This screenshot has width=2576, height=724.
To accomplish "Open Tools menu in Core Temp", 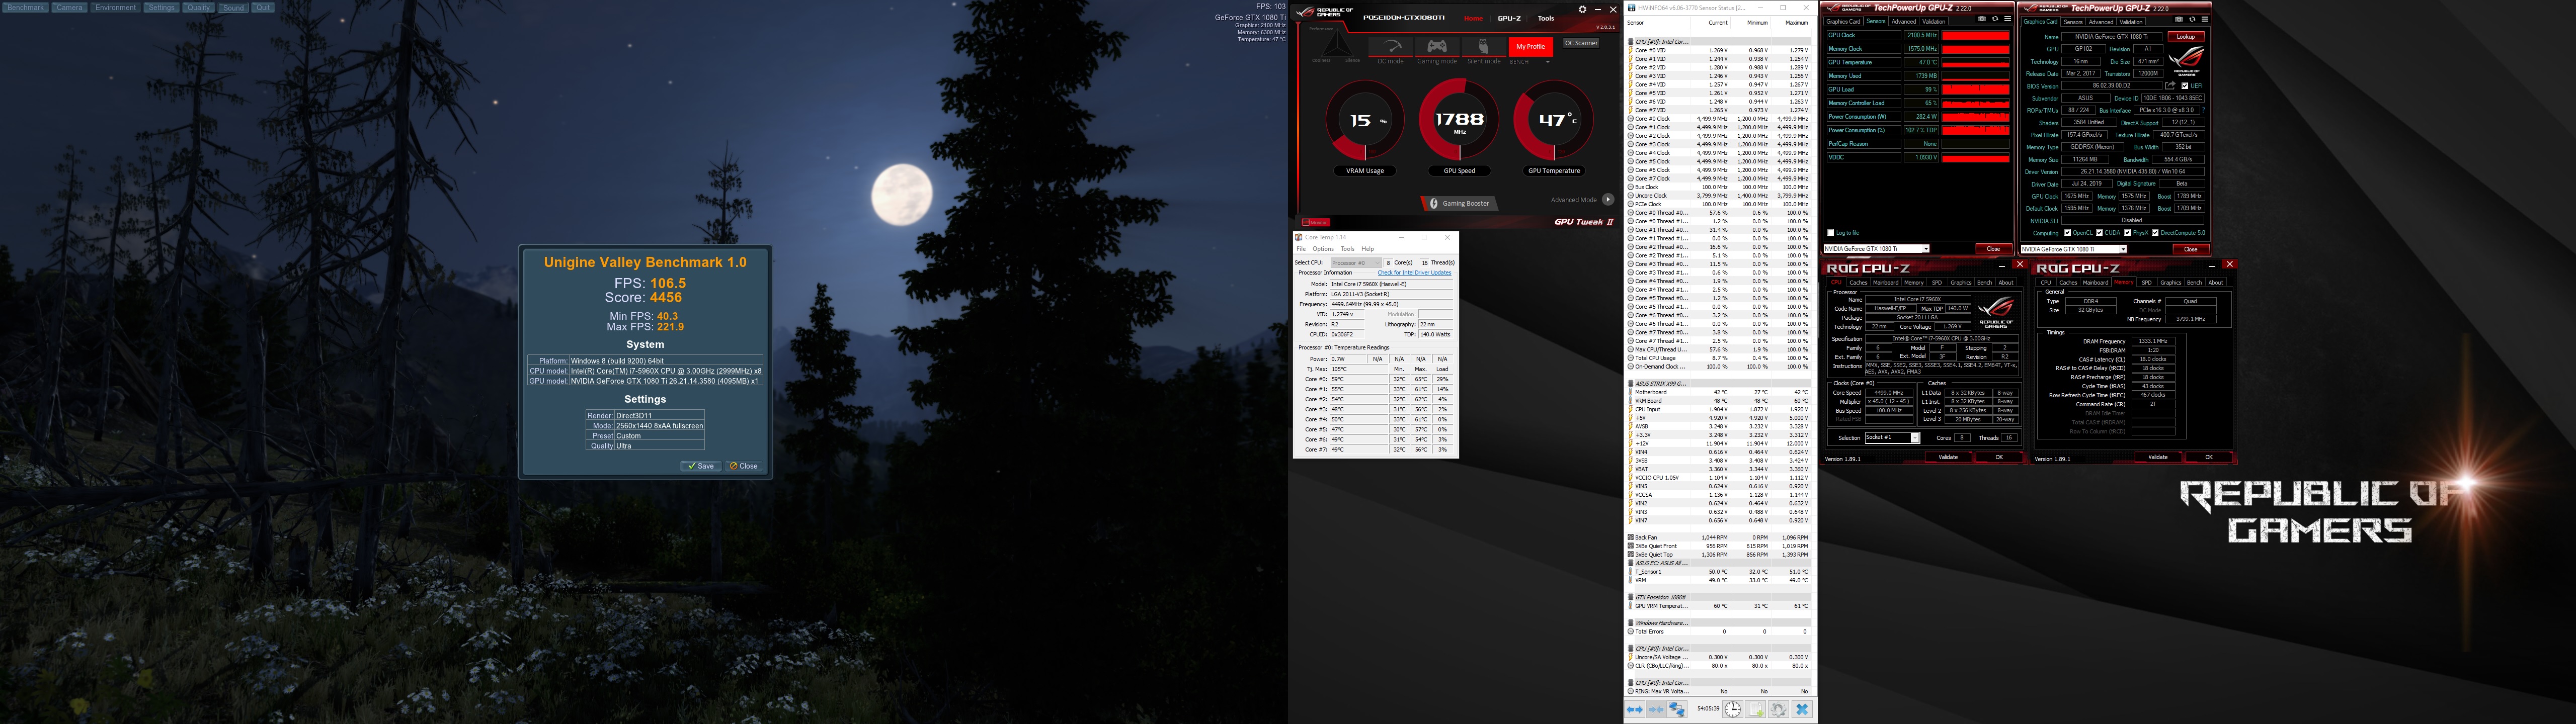I will click(x=1348, y=249).
